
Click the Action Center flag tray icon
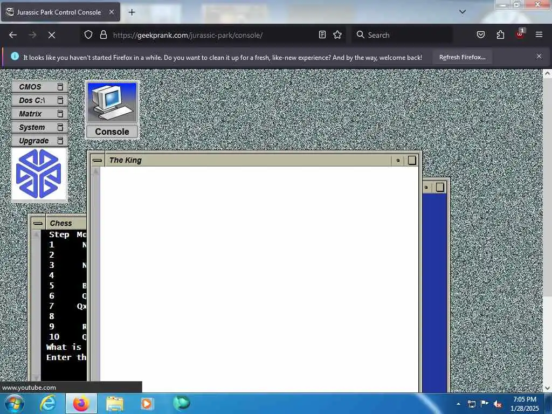485,404
